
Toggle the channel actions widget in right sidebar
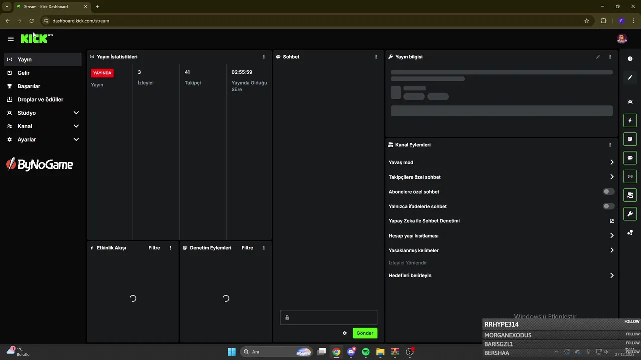pos(630,195)
